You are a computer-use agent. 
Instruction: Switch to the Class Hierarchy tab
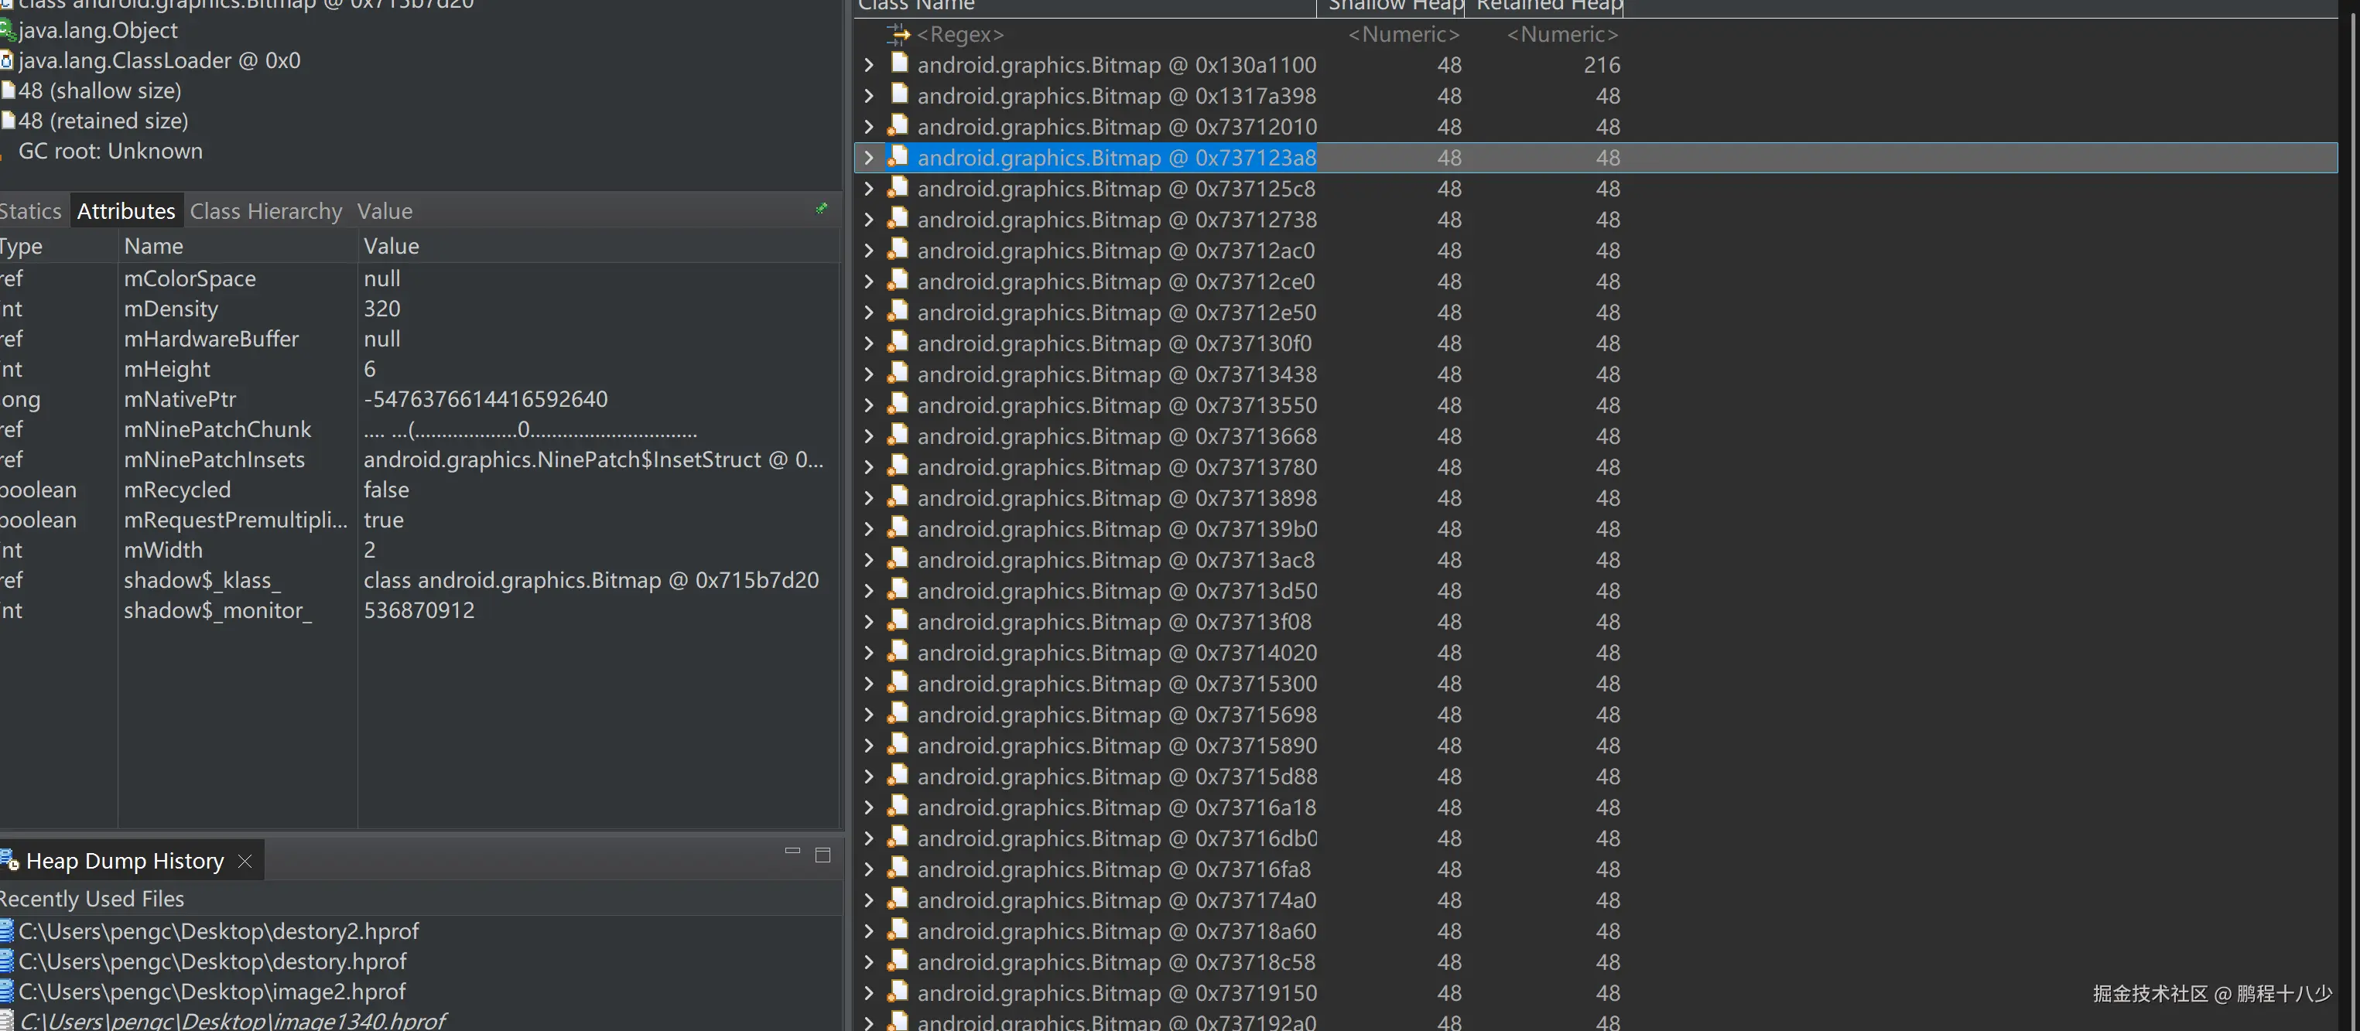pos(265,211)
